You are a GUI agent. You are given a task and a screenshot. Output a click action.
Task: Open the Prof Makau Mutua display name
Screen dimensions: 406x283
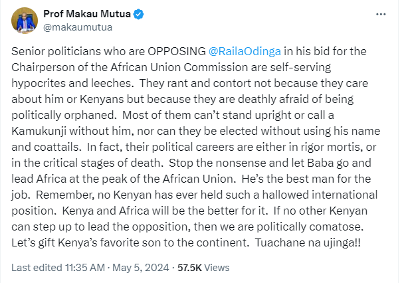[87, 14]
